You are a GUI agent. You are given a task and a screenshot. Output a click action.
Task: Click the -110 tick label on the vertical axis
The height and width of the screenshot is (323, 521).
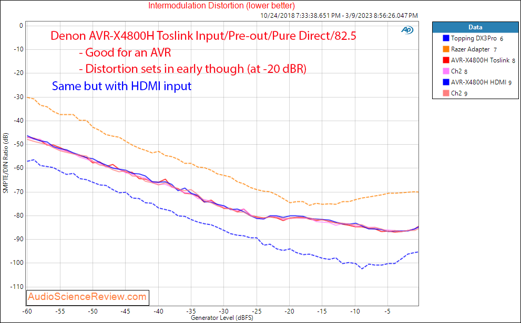[16, 287]
